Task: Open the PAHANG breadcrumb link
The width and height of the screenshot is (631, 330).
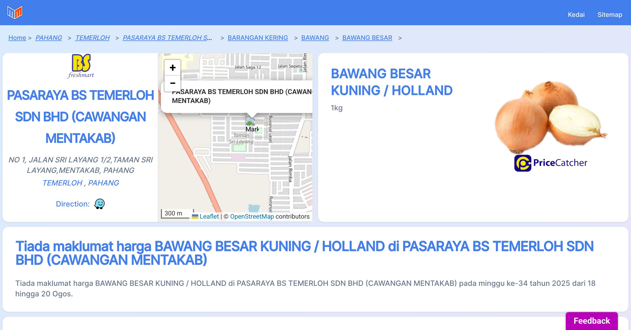Action: 49,38
